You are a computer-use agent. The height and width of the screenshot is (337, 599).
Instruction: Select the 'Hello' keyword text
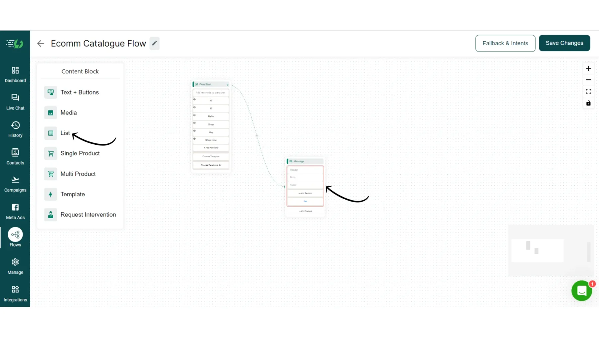tap(211, 116)
